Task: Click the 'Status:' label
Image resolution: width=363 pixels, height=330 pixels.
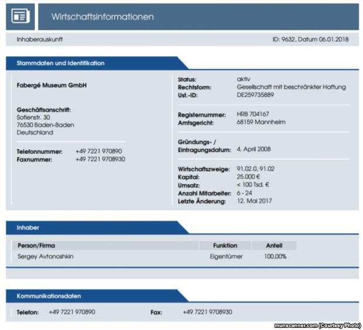Action: 187,80
